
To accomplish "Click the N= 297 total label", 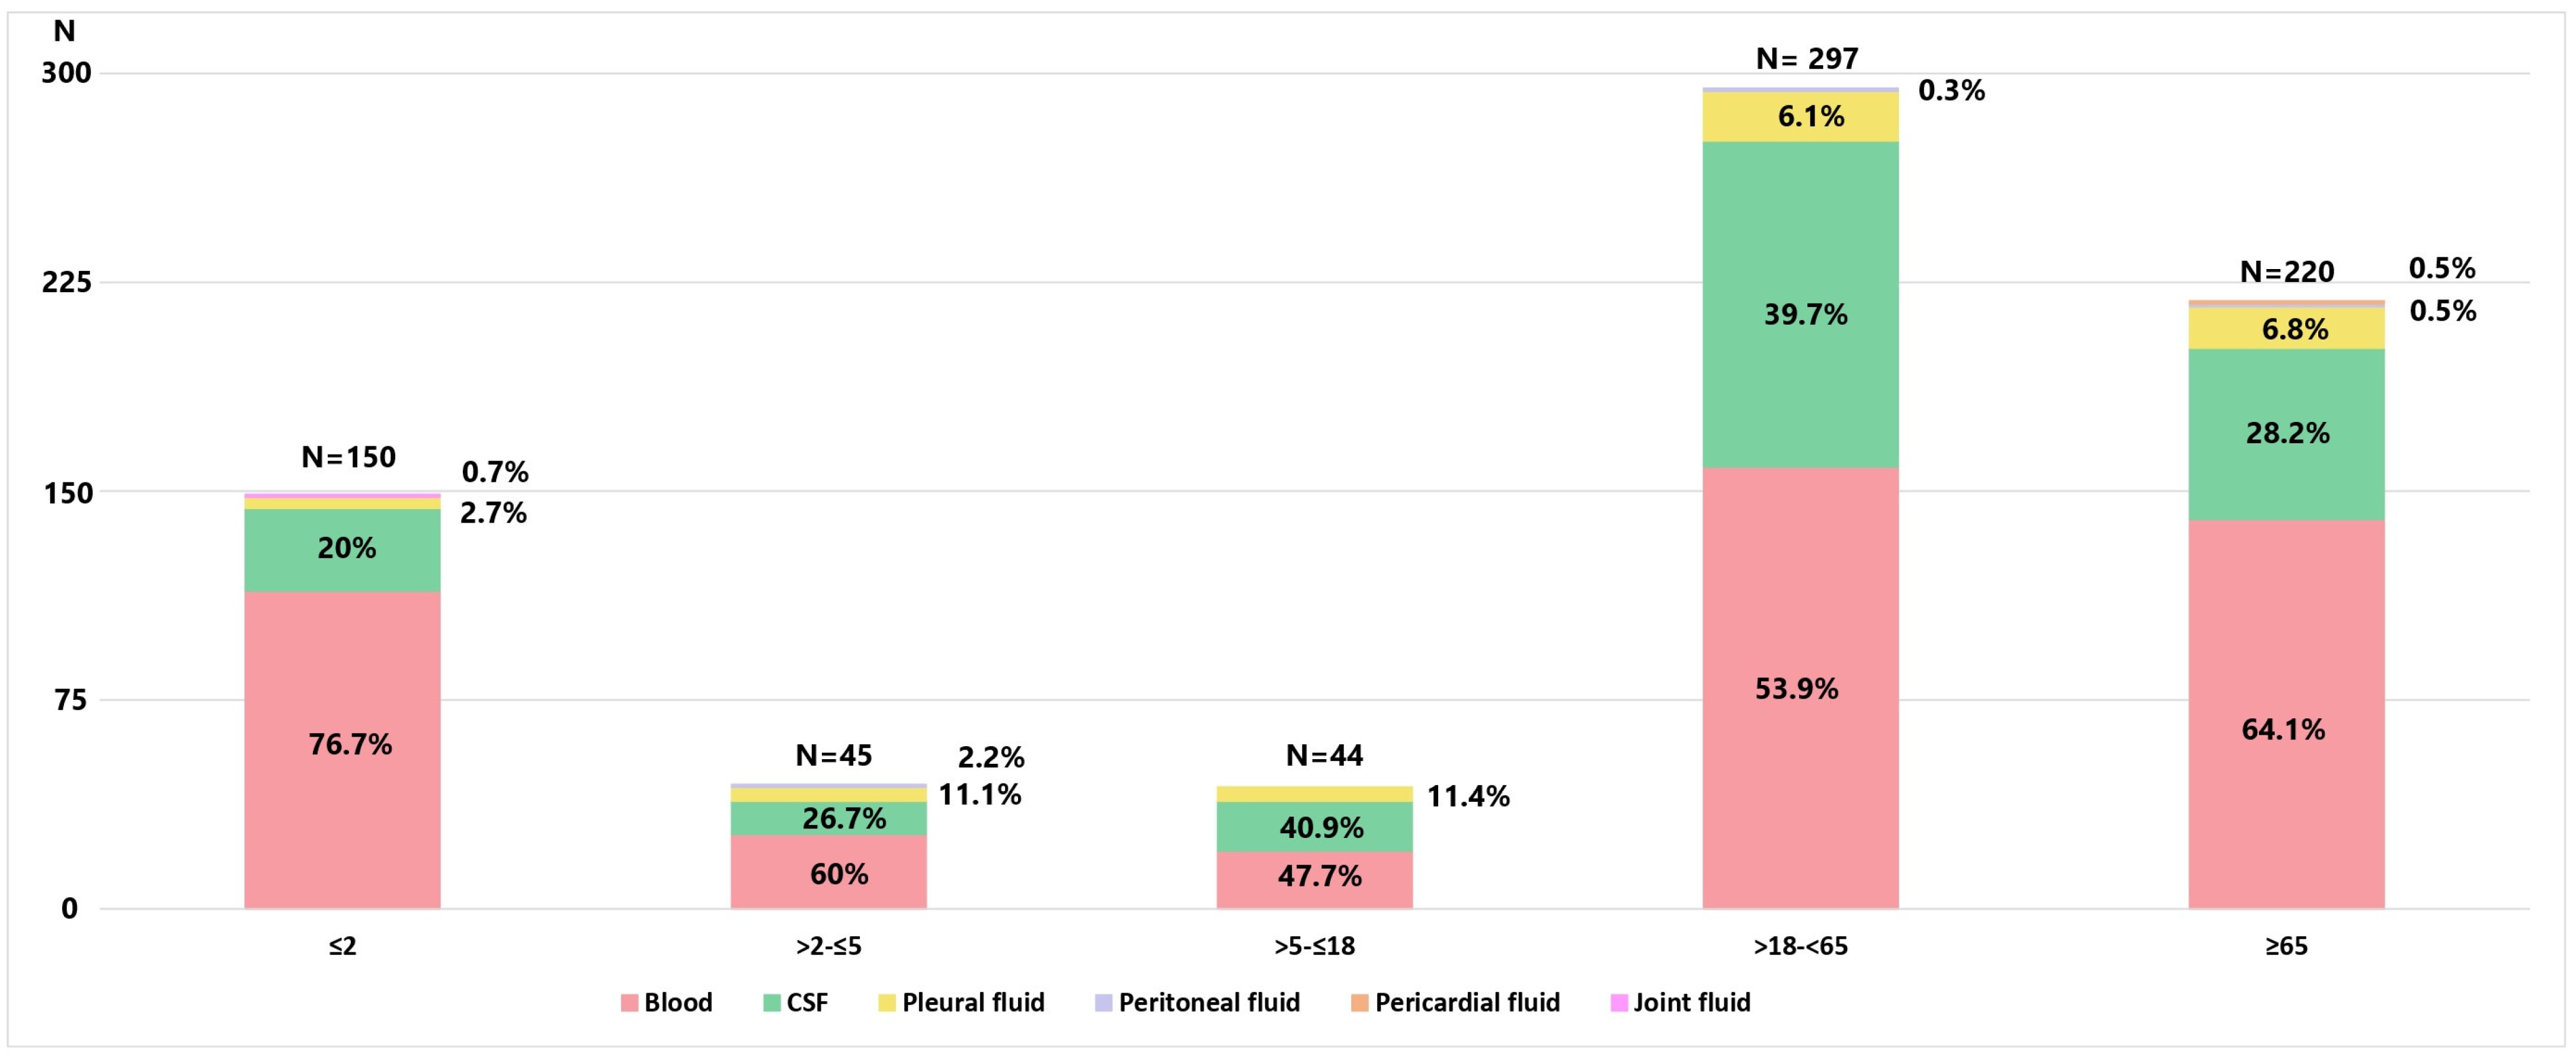I will coord(1807,59).
